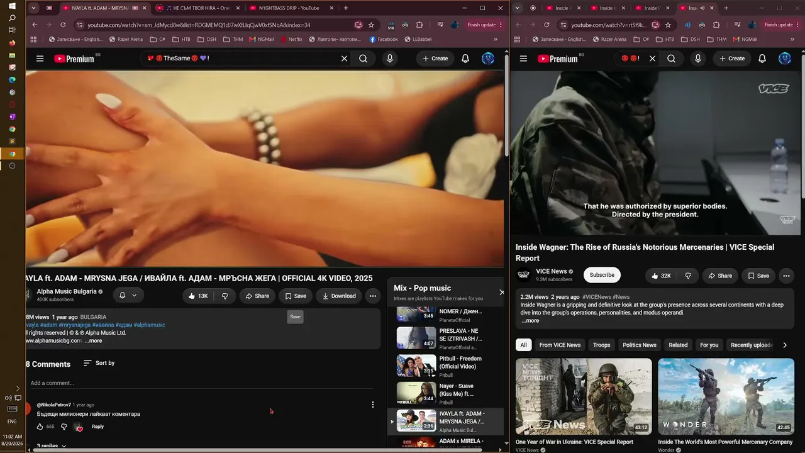Expand Inside Wagner description with ...more
The image size is (805, 453).
click(530, 321)
